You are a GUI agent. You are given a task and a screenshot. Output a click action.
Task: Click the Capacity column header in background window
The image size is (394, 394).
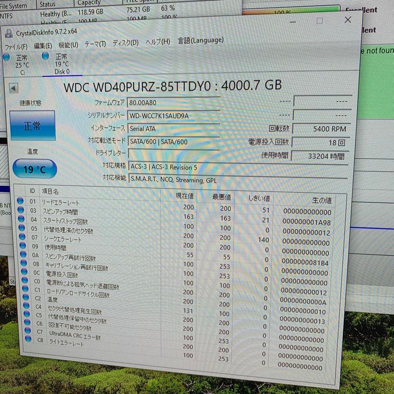point(89,3)
